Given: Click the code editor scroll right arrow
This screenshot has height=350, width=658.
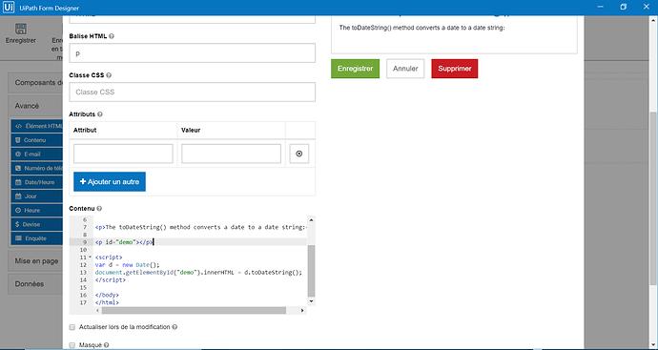Looking at the screenshot, I should [301, 311].
